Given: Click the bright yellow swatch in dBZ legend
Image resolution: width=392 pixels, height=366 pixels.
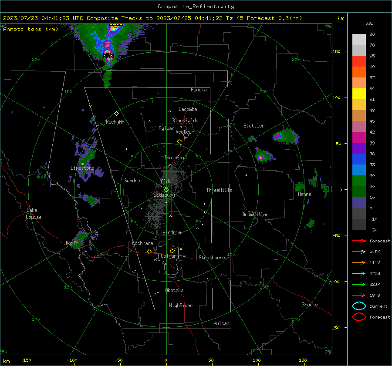Looking at the screenshot, I should click(x=359, y=94).
